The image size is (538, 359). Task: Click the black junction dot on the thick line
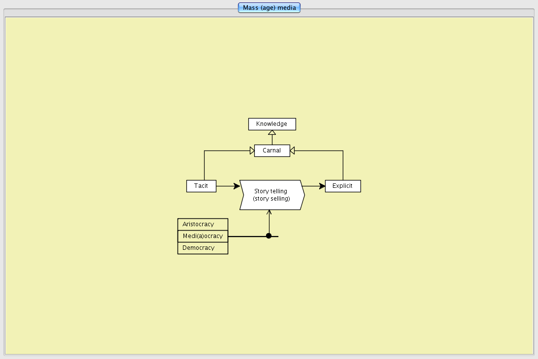pyautogui.click(x=269, y=236)
